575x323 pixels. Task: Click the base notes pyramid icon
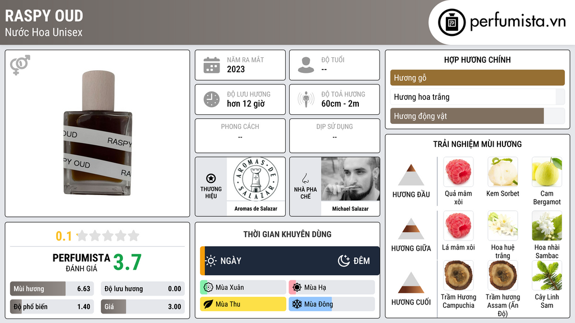click(x=411, y=283)
